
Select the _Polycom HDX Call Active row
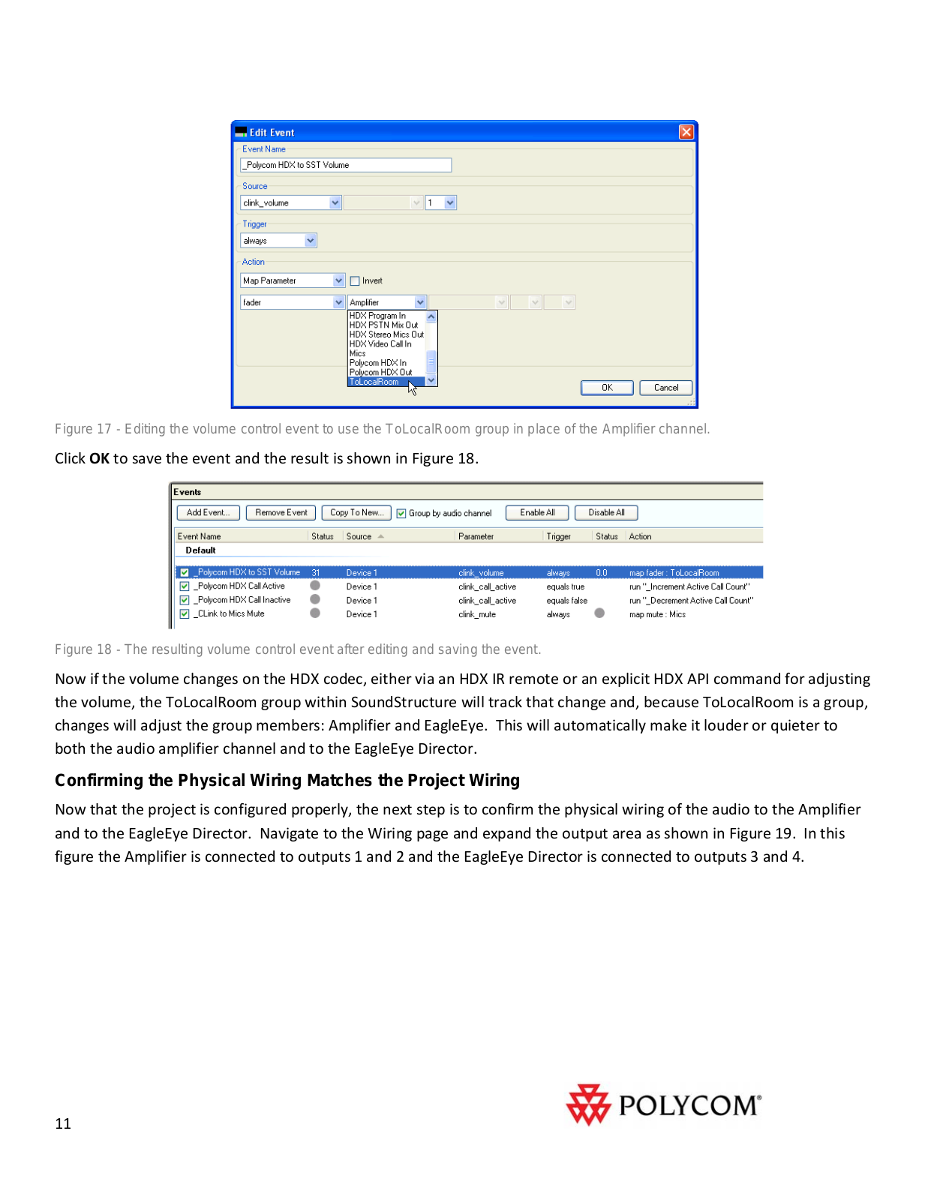click(x=469, y=586)
